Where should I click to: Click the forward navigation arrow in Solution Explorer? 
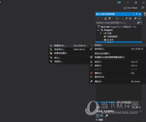[102, 18]
